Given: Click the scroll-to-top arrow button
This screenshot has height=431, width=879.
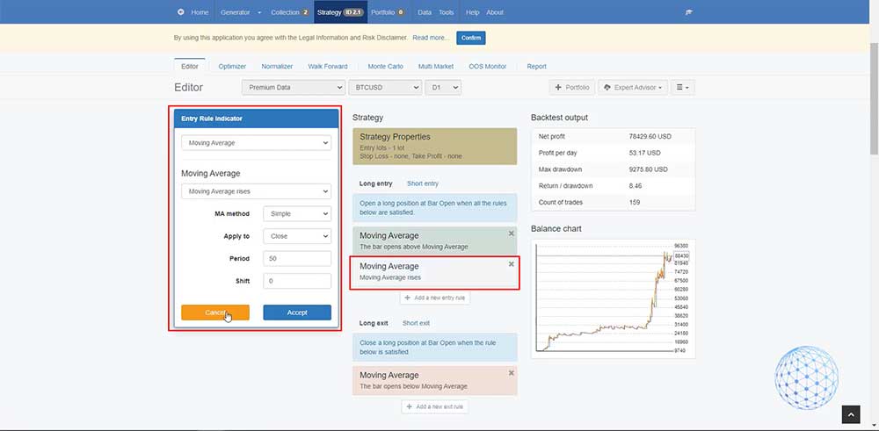Looking at the screenshot, I should (850, 414).
